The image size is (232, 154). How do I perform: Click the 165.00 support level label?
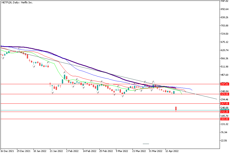pyautogui.click(x=225, y=119)
